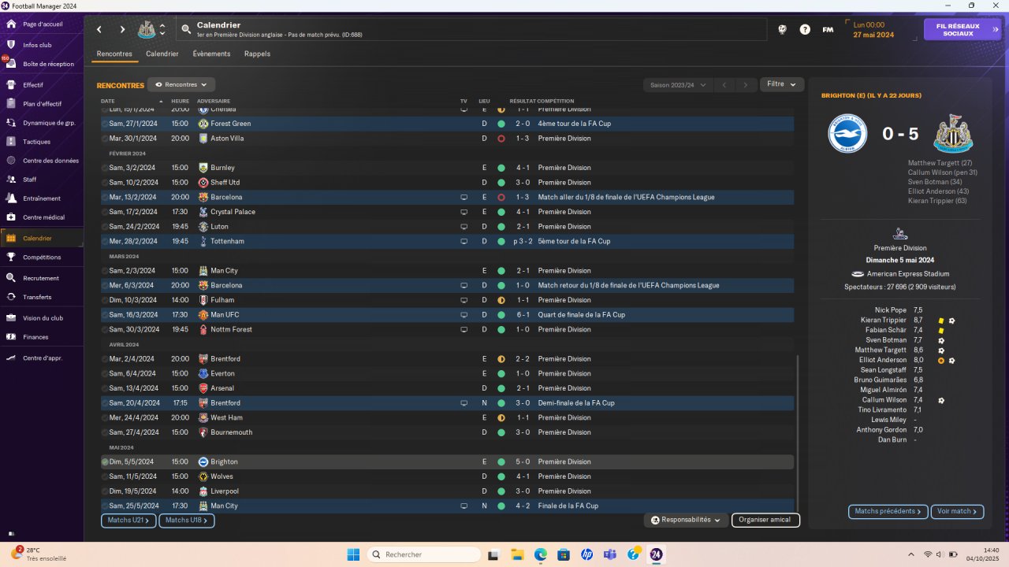Toggle the reminder circle on Wolves row

[105, 476]
